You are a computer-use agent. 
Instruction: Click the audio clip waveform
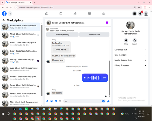[94, 78]
